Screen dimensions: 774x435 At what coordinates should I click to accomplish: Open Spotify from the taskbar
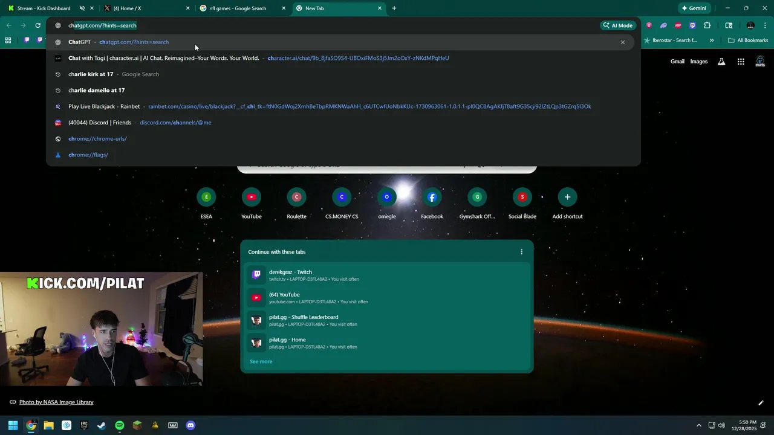(120, 425)
